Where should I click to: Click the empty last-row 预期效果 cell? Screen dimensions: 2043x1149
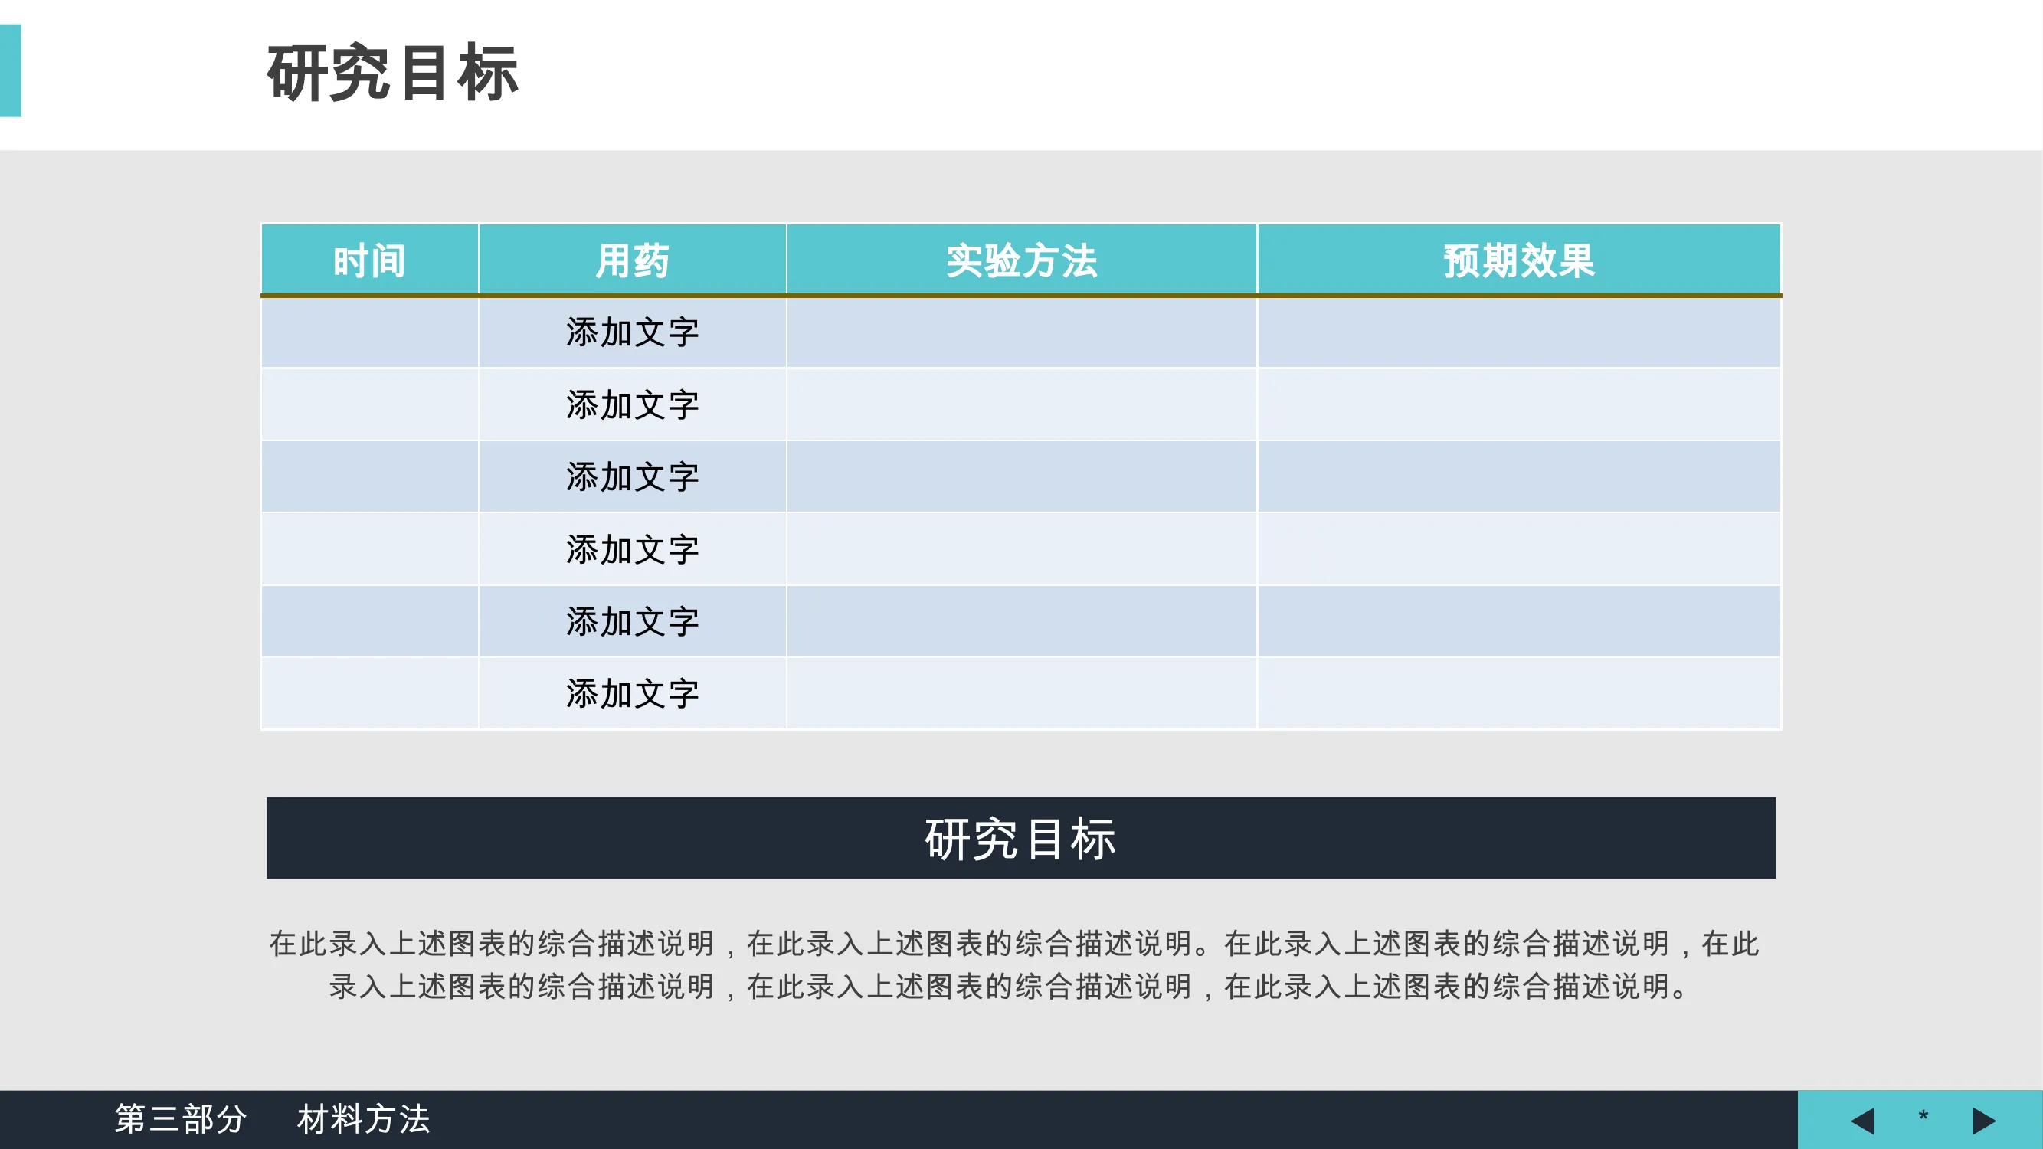(x=1518, y=694)
